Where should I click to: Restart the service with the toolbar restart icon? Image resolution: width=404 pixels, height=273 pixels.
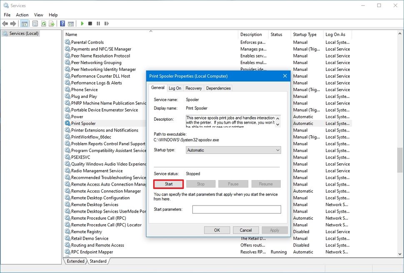[x=107, y=24]
